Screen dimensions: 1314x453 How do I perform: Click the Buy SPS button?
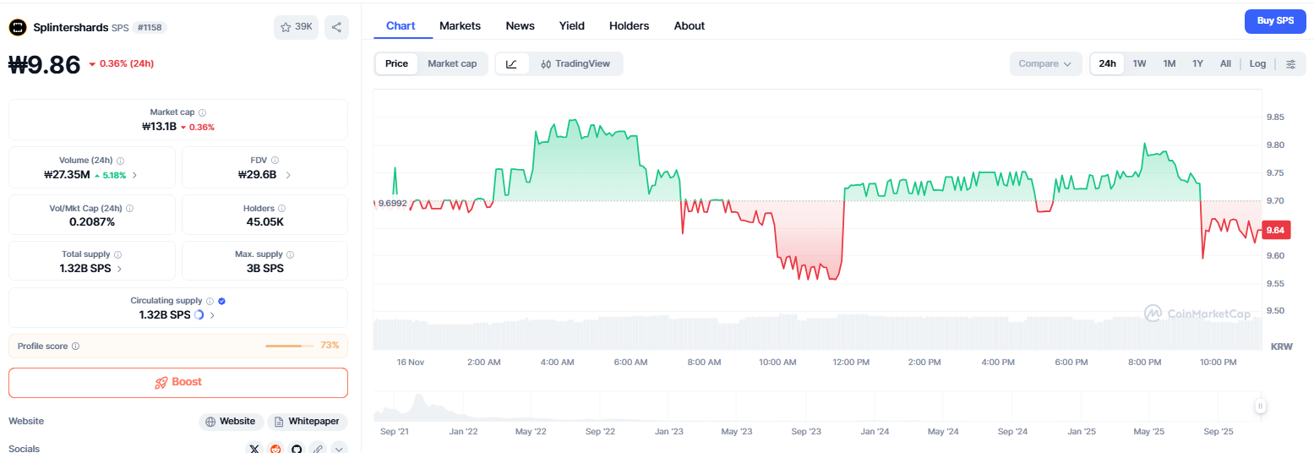(x=1275, y=21)
